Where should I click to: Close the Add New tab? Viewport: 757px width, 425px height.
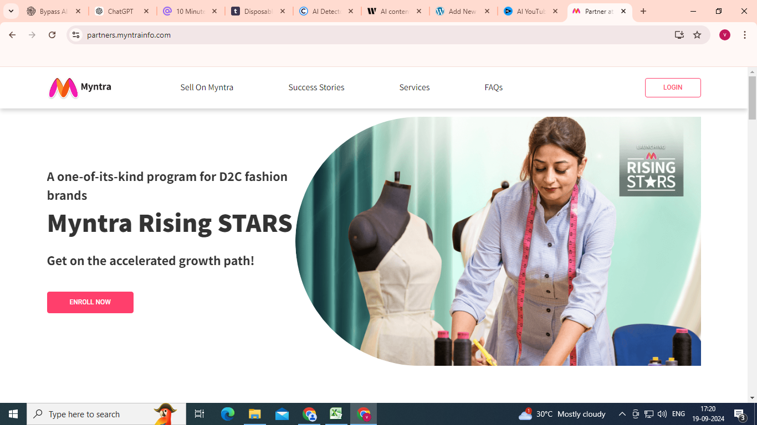[x=487, y=11]
